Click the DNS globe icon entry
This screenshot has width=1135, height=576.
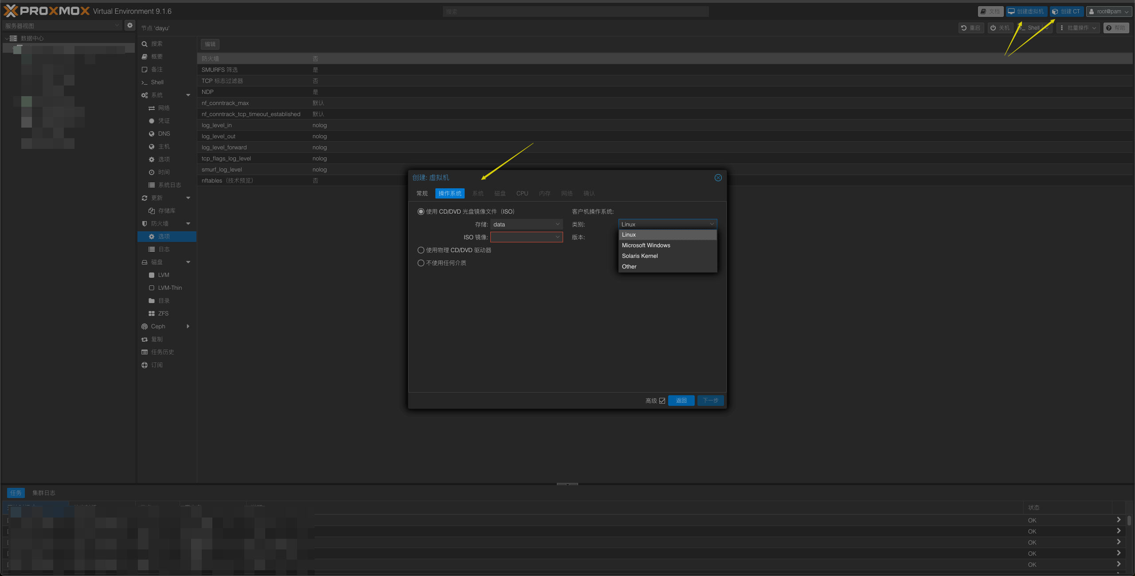(152, 134)
